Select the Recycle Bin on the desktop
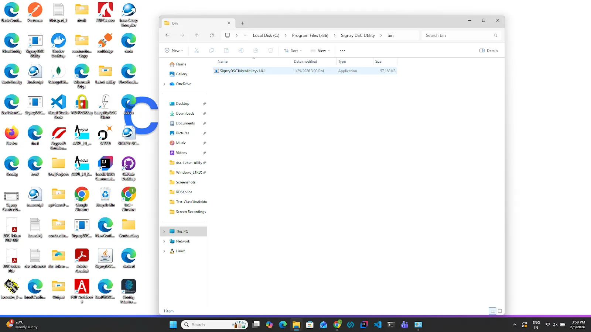 (x=105, y=197)
